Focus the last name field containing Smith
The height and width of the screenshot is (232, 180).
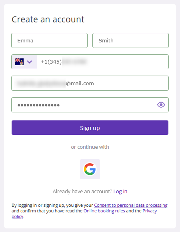[x=130, y=40]
